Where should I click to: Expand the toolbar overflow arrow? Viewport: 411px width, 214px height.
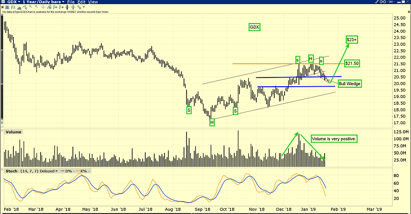click(x=84, y=7)
